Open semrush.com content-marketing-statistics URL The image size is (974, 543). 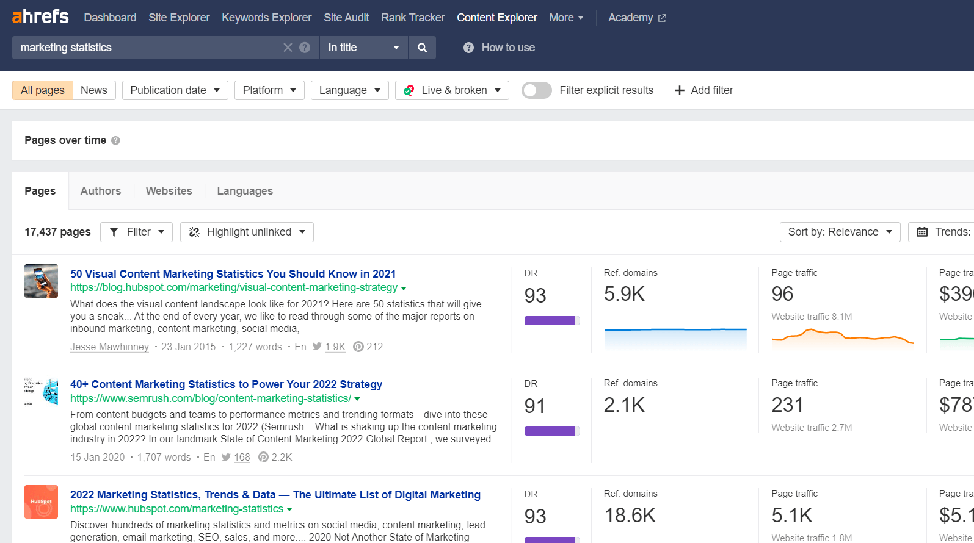coord(211,398)
